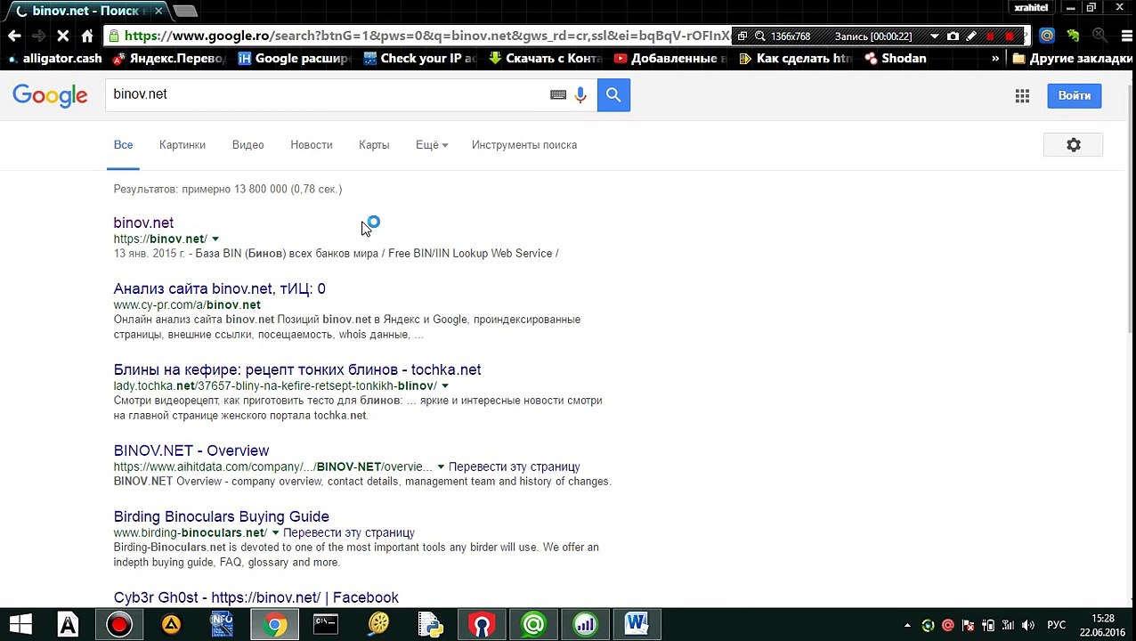Click Перевести эту страницу for the aihitdata result
1136x641 pixels.
[x=514, y=467]
